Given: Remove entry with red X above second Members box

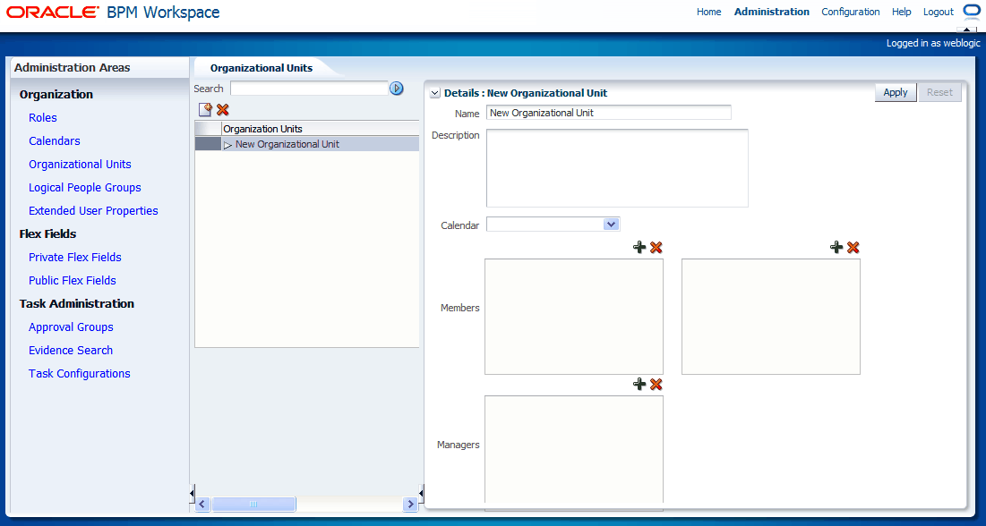Looking at the screenshot, I should point(853,248).
